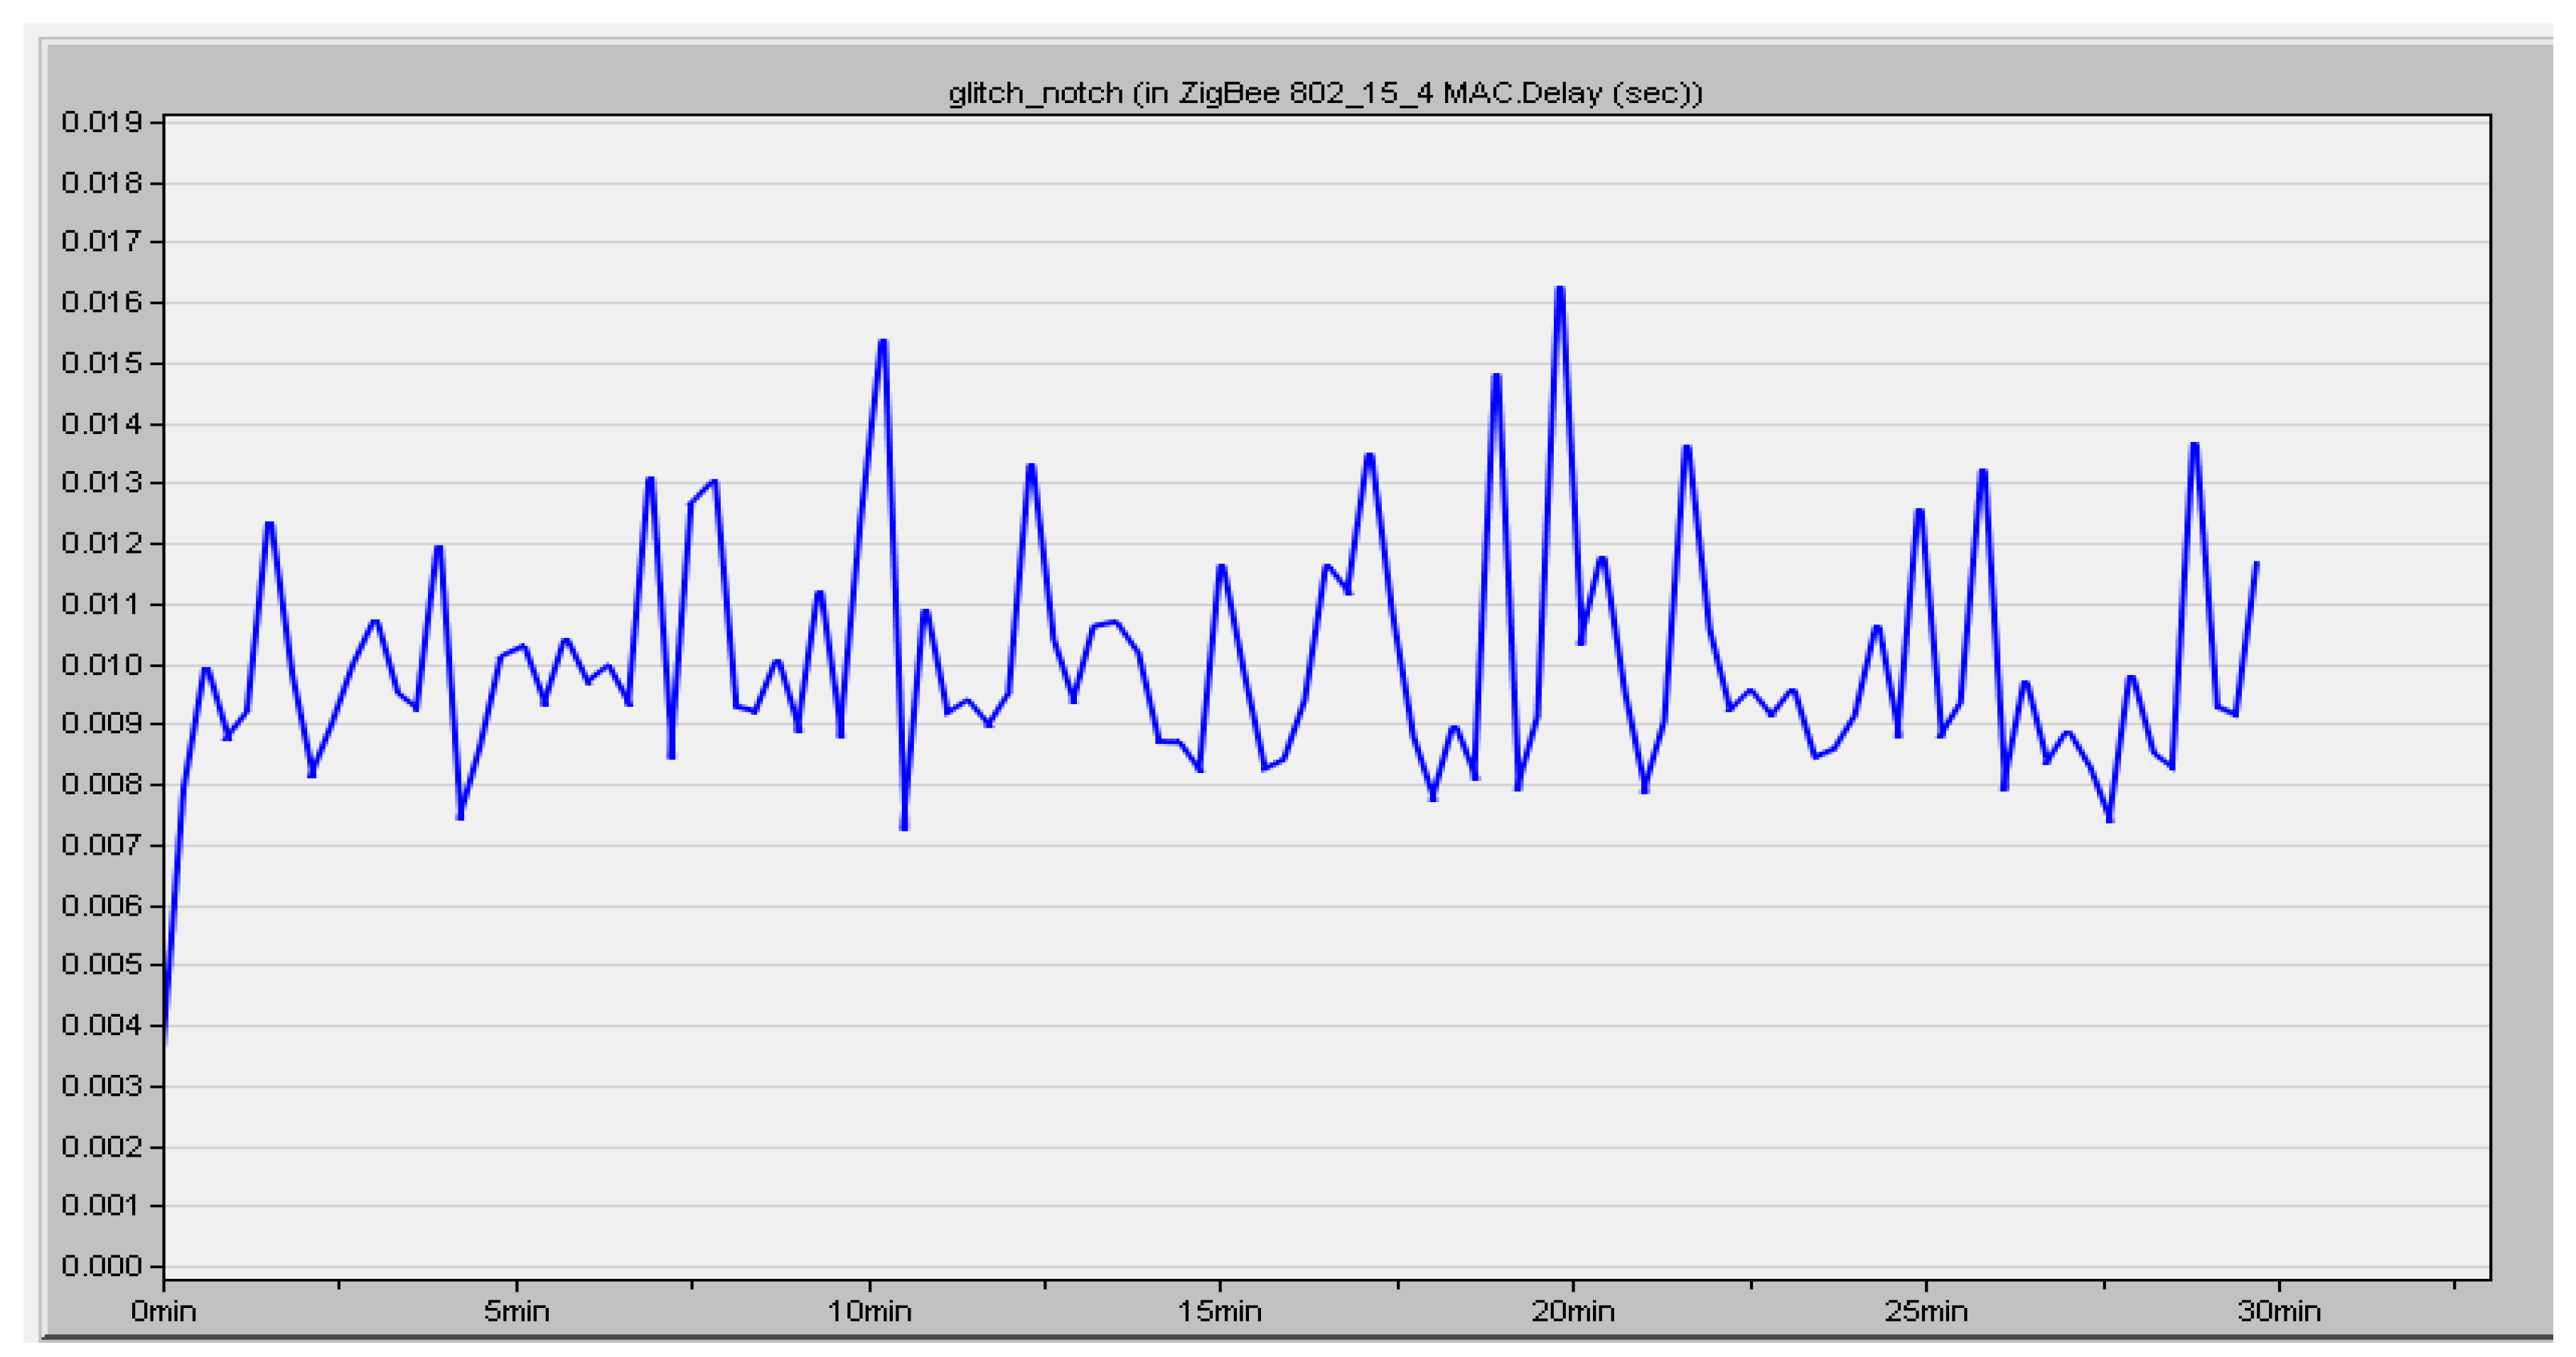This screenshot has height=1357, width=2576.
Task: Click the 0.004 y-axis label
Action: 100,1025
